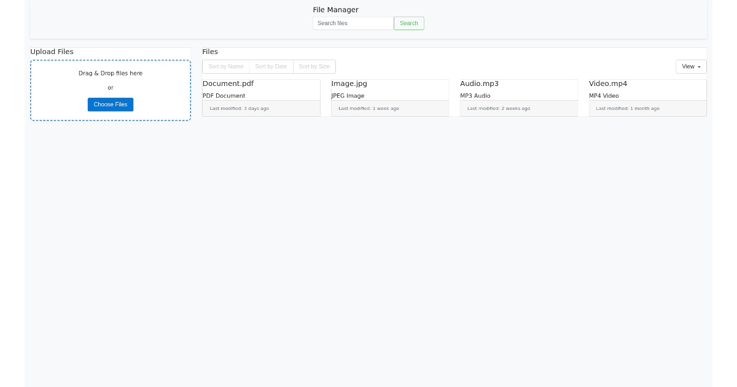Screen dimensions: 737x387
Task: Click the Search button
Action: (x=408, y=23)
